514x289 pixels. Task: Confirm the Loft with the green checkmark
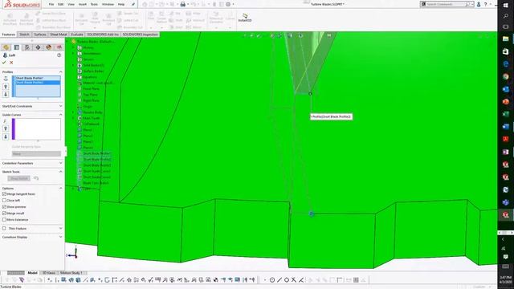[4, 63]
